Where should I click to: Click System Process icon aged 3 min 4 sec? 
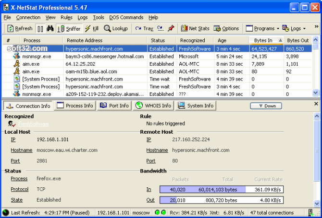pos(17,86)
